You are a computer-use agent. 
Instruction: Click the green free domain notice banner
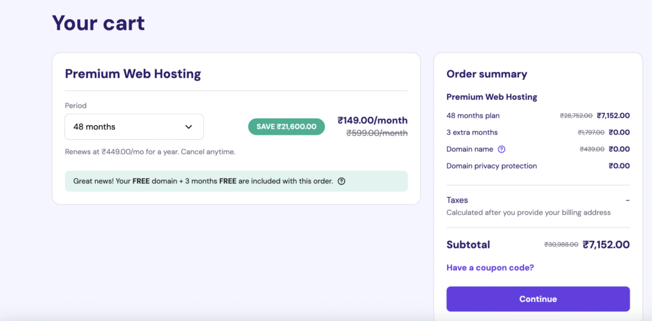[x=236, y=181]
